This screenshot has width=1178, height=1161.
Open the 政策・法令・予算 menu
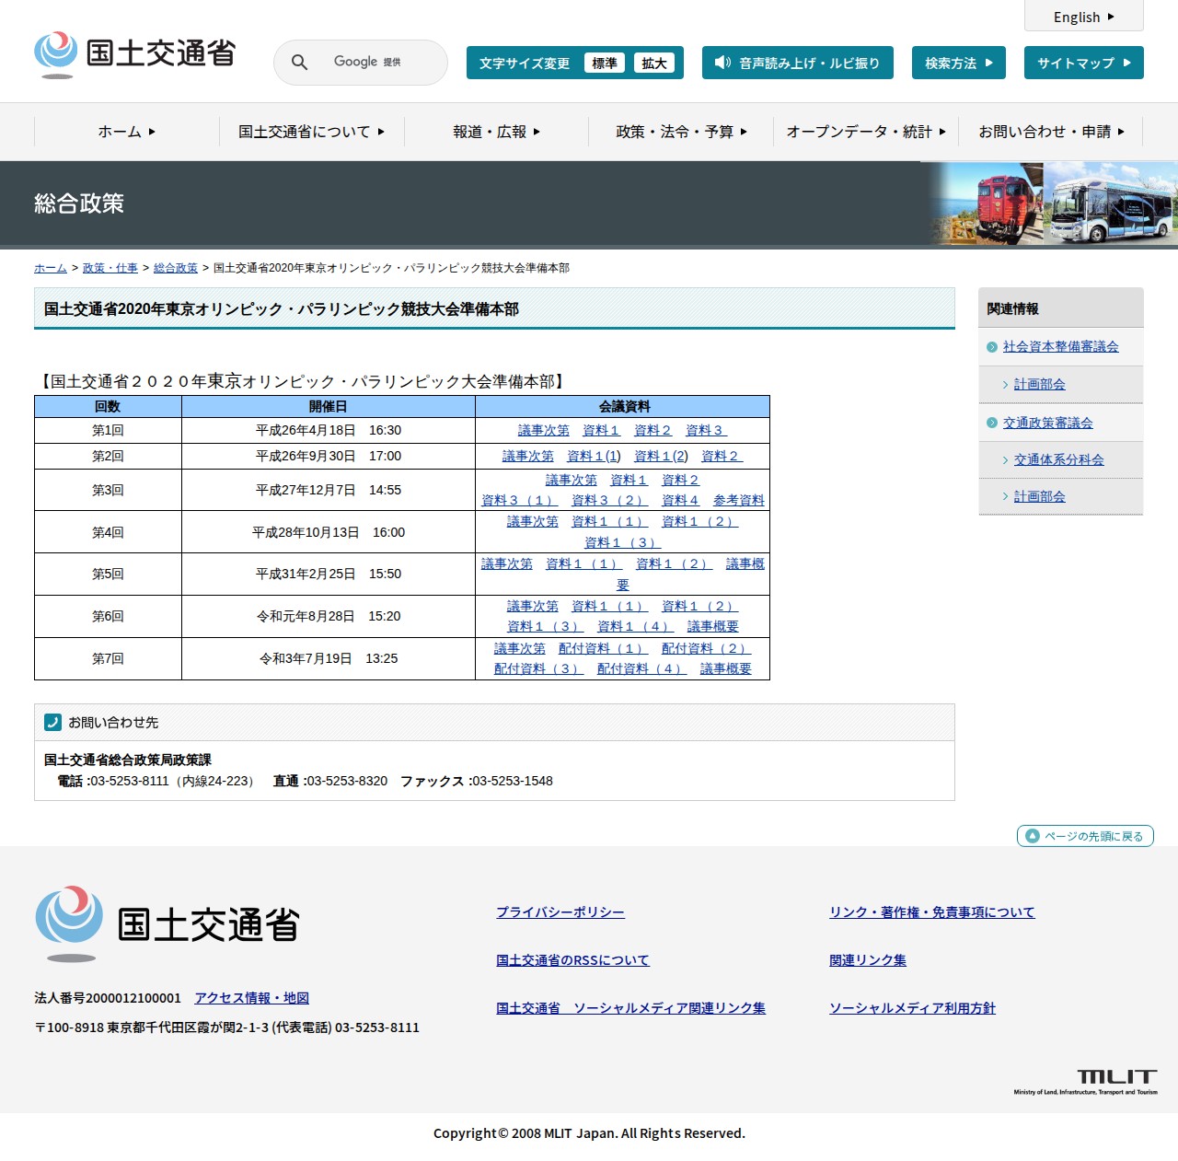(681, 132)
